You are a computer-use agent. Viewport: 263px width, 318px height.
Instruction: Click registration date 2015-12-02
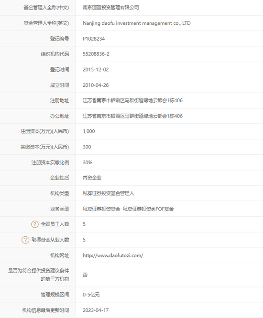(x=96, y=70)
